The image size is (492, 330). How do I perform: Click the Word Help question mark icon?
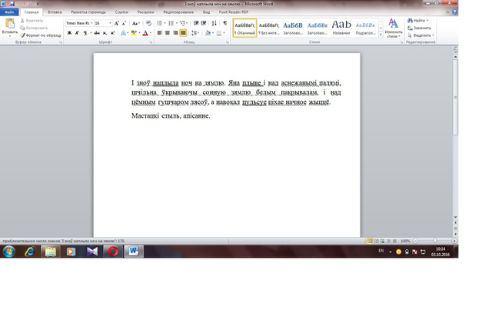(454, 12)
